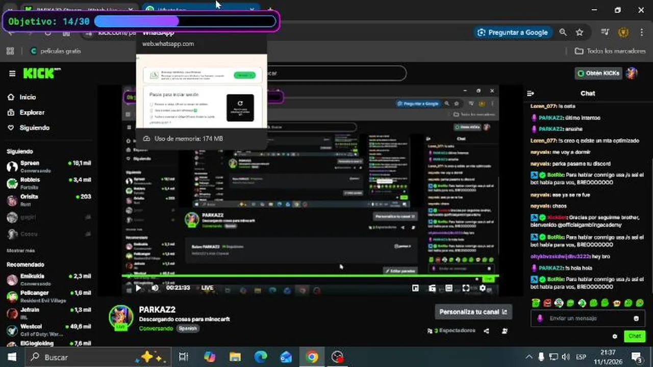This screenshot has width=653, height=367.
Task: Open Spreen's channel in sidebar
Action: (x=48, y=166)
